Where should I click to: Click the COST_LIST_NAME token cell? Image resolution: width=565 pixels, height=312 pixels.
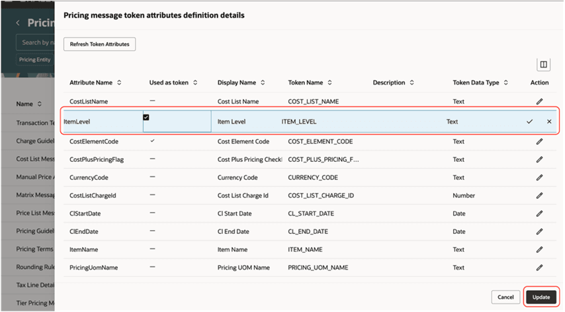pos(313,102)
